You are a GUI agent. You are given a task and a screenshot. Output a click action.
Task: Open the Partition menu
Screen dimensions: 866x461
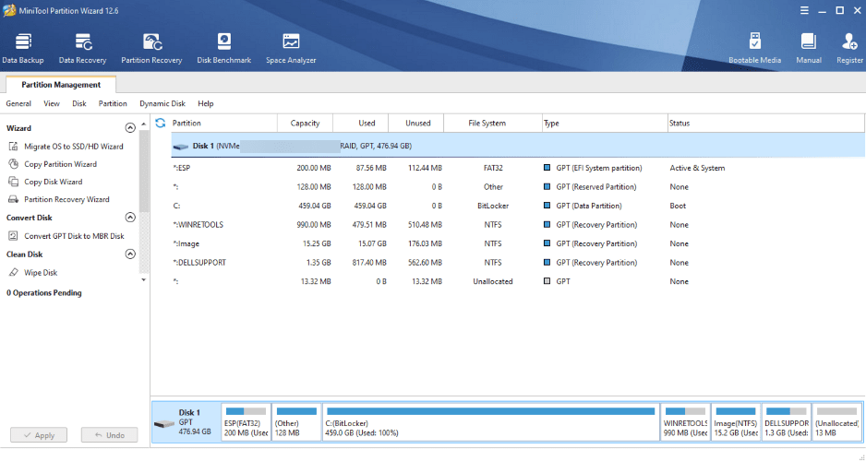tap(113, 103)
